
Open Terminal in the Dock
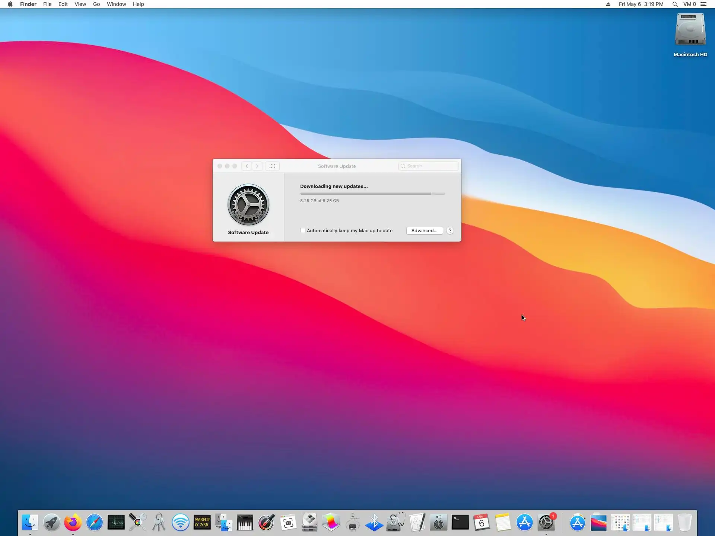click(x=460, y=523)
